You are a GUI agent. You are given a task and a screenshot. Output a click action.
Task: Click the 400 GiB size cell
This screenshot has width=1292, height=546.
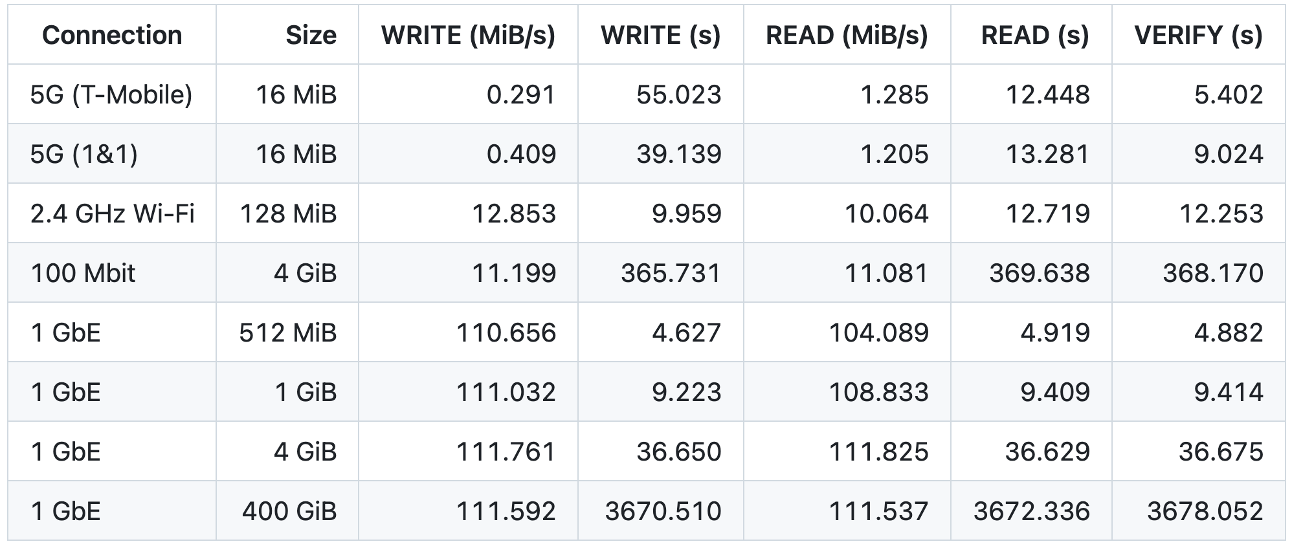click(287, 511)
